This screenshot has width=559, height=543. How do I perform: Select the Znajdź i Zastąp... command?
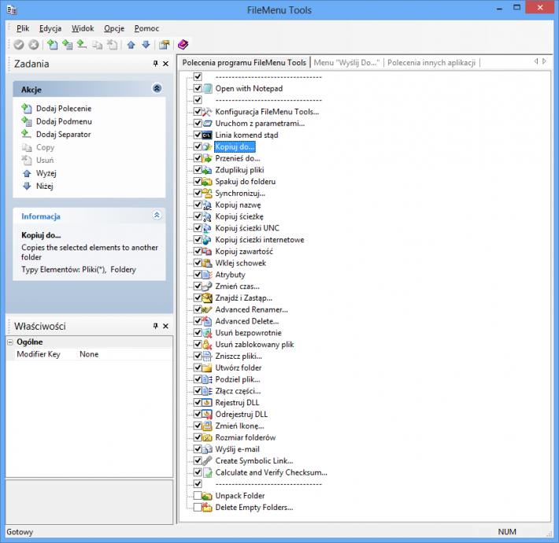click(x=244, y=298)
